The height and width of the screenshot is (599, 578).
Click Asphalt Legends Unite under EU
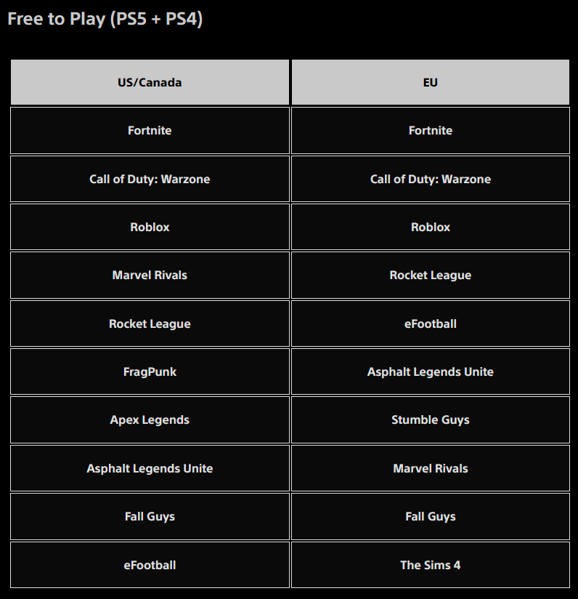pyautogui.click(x=430, y=371)
